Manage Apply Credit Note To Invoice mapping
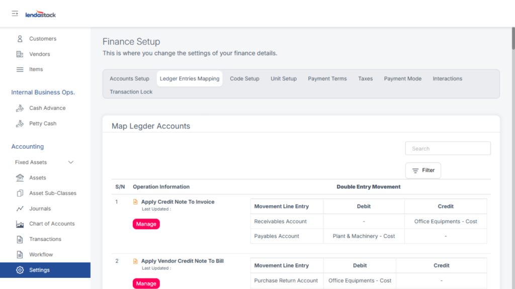Viewport: 515px width, 289px height. [146, 224]
